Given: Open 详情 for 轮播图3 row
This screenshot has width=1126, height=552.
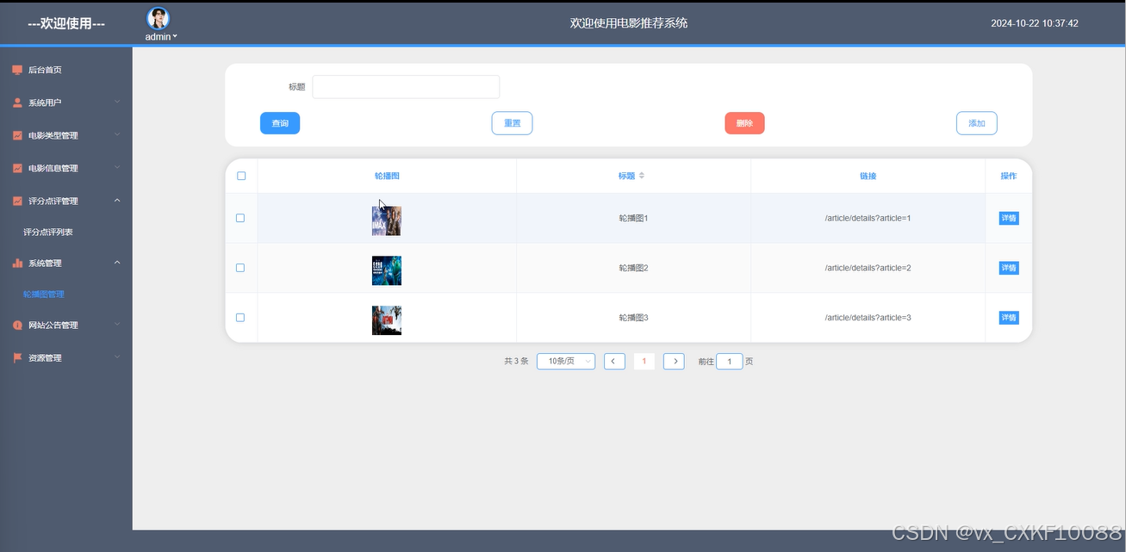Looking at the screenshot, I should [x=1009, y=318].
